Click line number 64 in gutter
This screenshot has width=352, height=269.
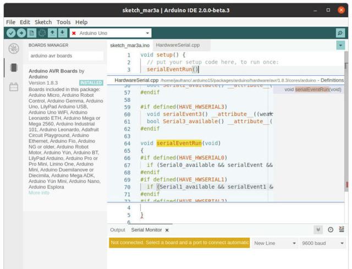click(x=127, y=143)
